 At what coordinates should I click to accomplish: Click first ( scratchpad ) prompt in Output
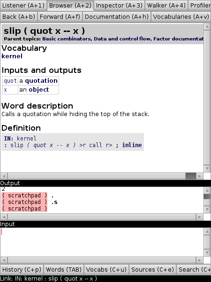(x=24, y=196)
